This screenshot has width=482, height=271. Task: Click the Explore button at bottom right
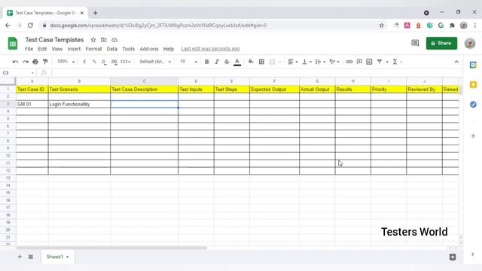pos(453,257)
